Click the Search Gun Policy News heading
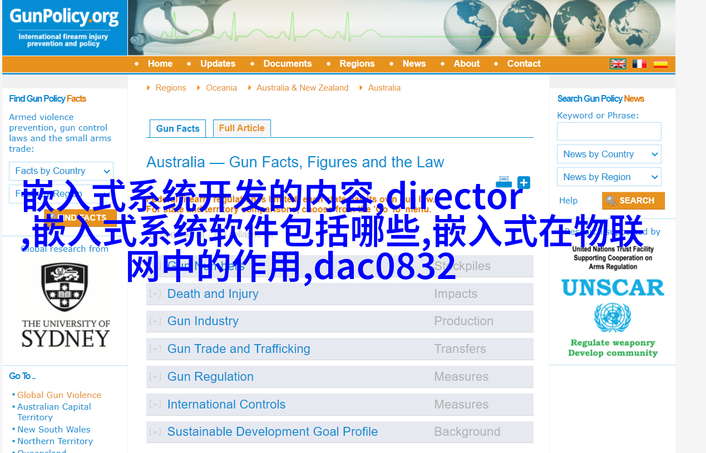Image resolution: width=706 pixels, height=453 pixels. click(601, 99)
